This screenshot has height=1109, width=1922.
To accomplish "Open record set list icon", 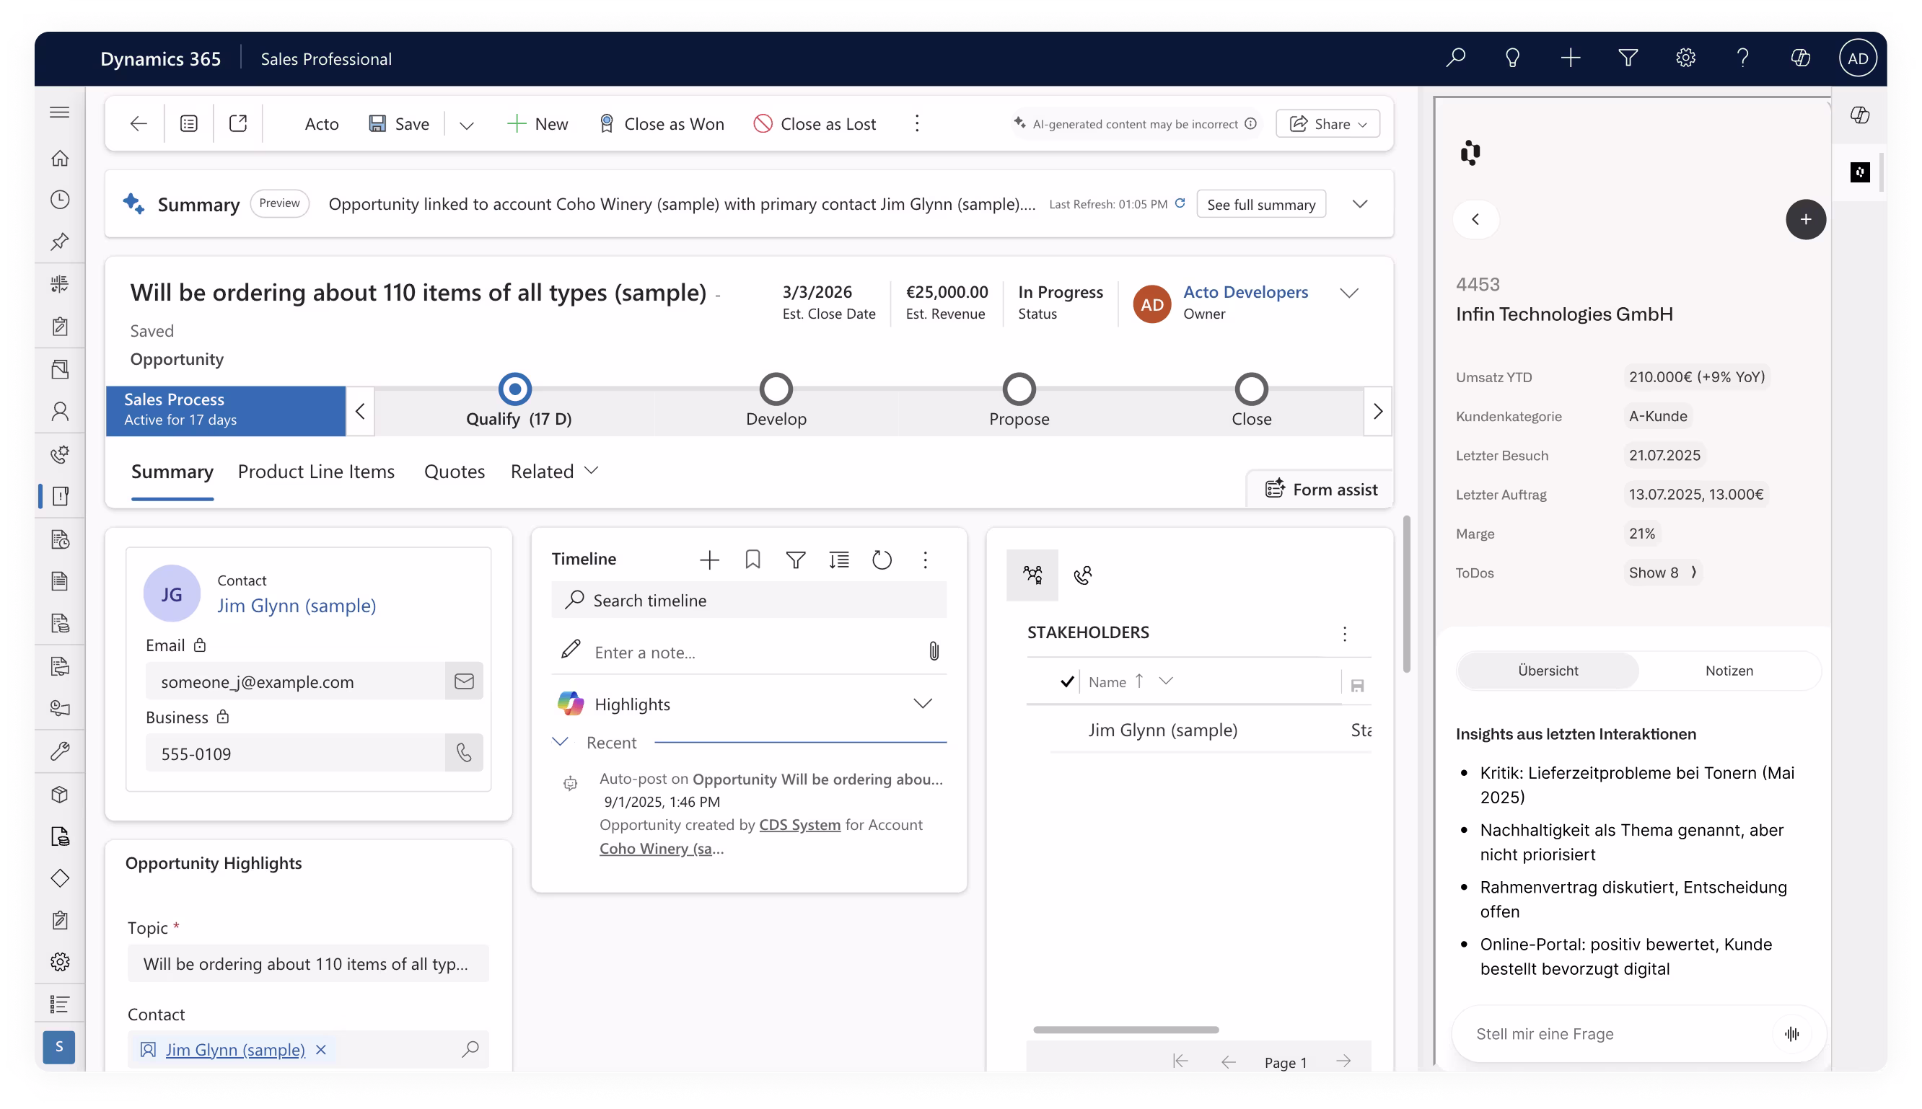I will [x=188, y=123].
